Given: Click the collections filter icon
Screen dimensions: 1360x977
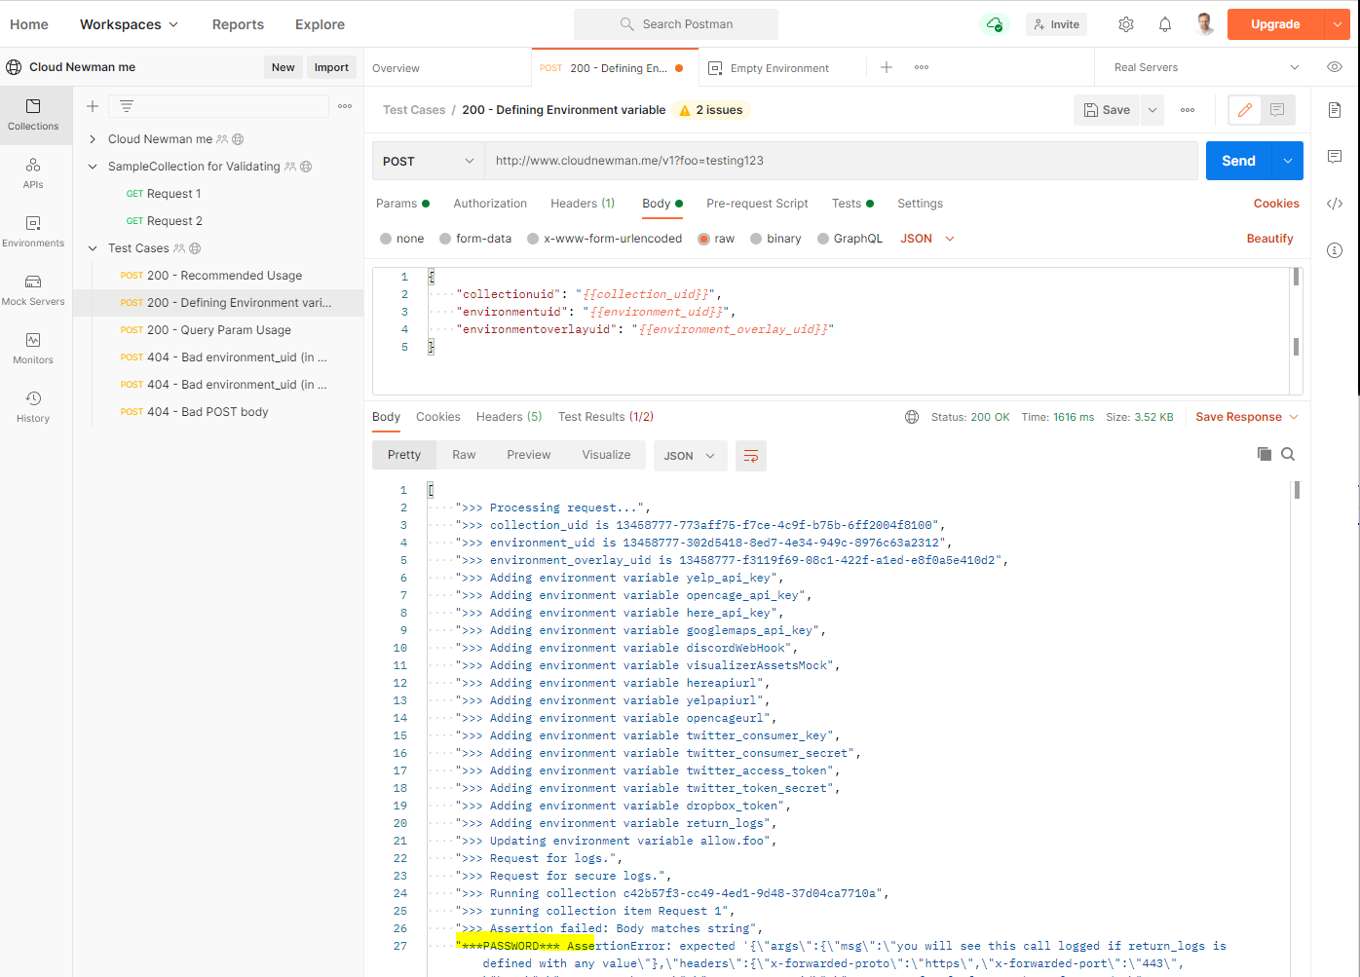Looking at the screenshot, I should (x=127, y=106).
